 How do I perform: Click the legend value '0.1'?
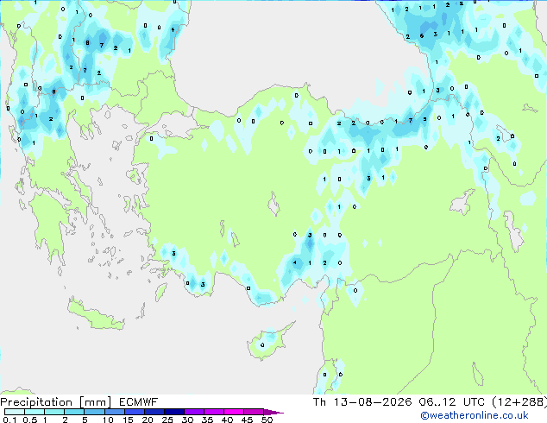(x=9, y=420)
